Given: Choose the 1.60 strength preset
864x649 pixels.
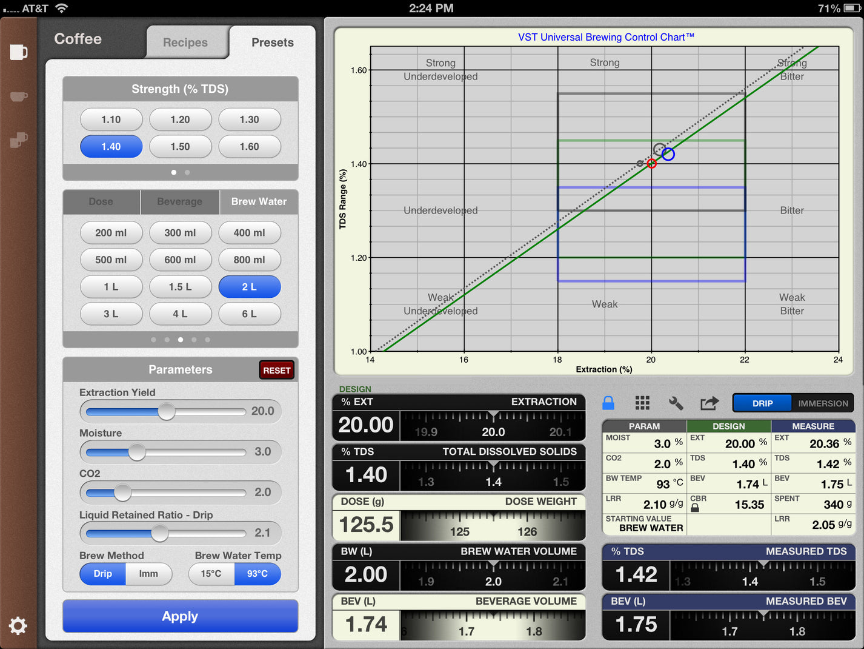Looking at the screenshot, I should click(249, 146).
